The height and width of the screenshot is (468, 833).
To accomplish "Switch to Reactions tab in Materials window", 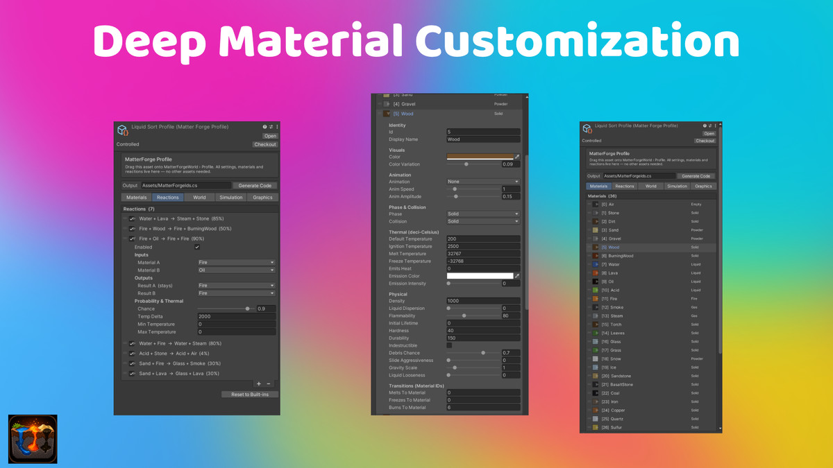I will pyautogui.click(x=625, y=186).
